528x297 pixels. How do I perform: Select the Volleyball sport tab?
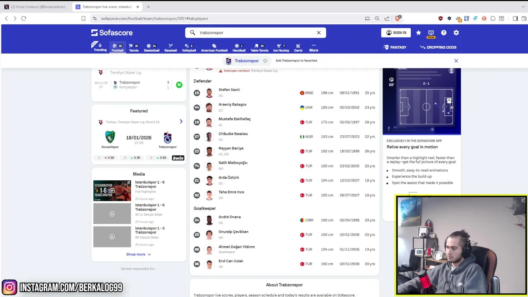pyautogui.click(x=189, y=47)
